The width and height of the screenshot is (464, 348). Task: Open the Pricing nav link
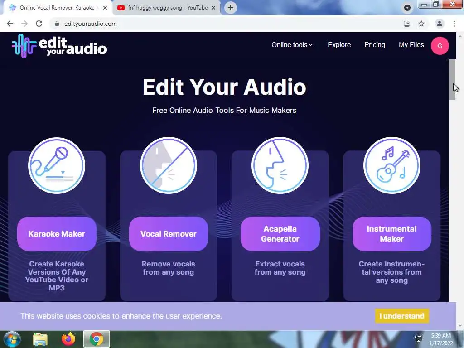tap(375, 45)
